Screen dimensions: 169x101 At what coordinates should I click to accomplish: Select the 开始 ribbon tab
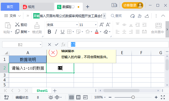pos(36,16)
